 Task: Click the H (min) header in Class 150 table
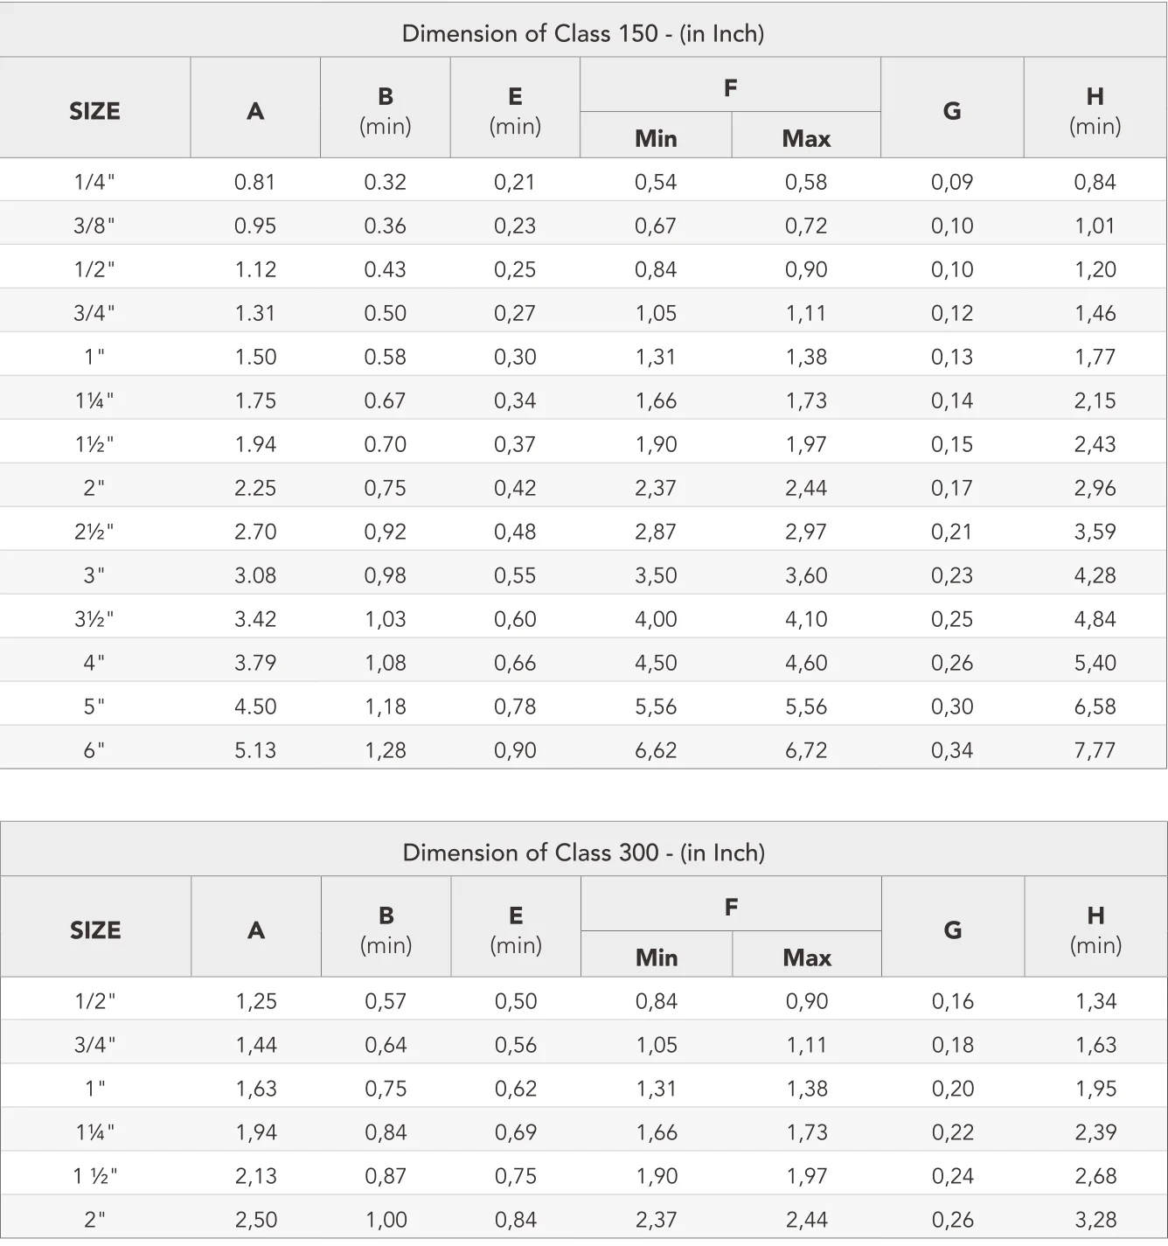click(1095, 110)
